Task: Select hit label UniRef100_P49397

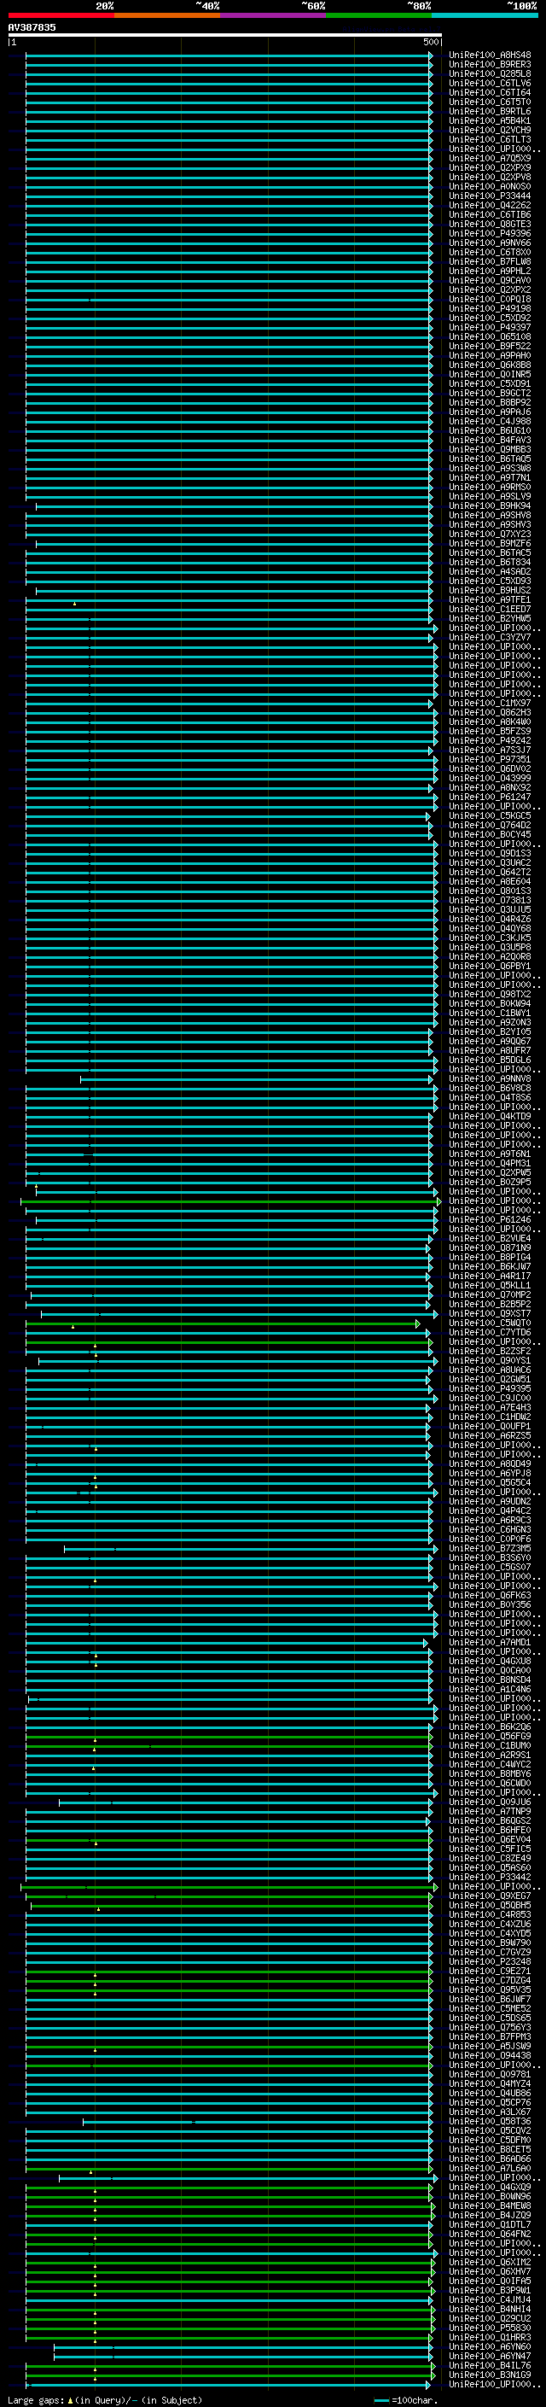Action: coord(490,328)
